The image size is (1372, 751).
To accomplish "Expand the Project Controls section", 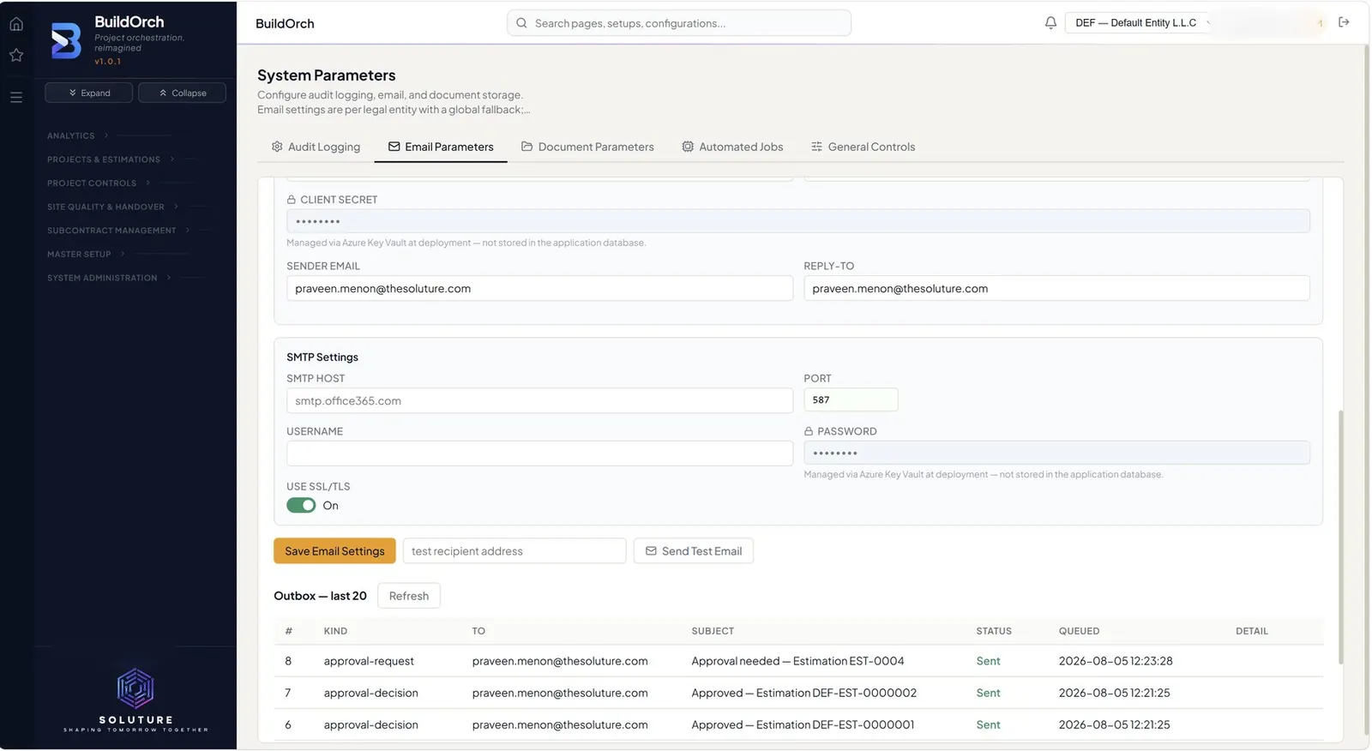I will coord(99,183).
